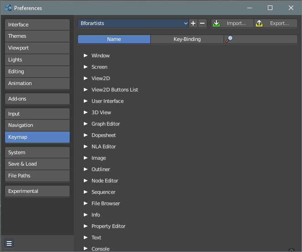Open the hamburger preferences menu

[x=9, y=243]
